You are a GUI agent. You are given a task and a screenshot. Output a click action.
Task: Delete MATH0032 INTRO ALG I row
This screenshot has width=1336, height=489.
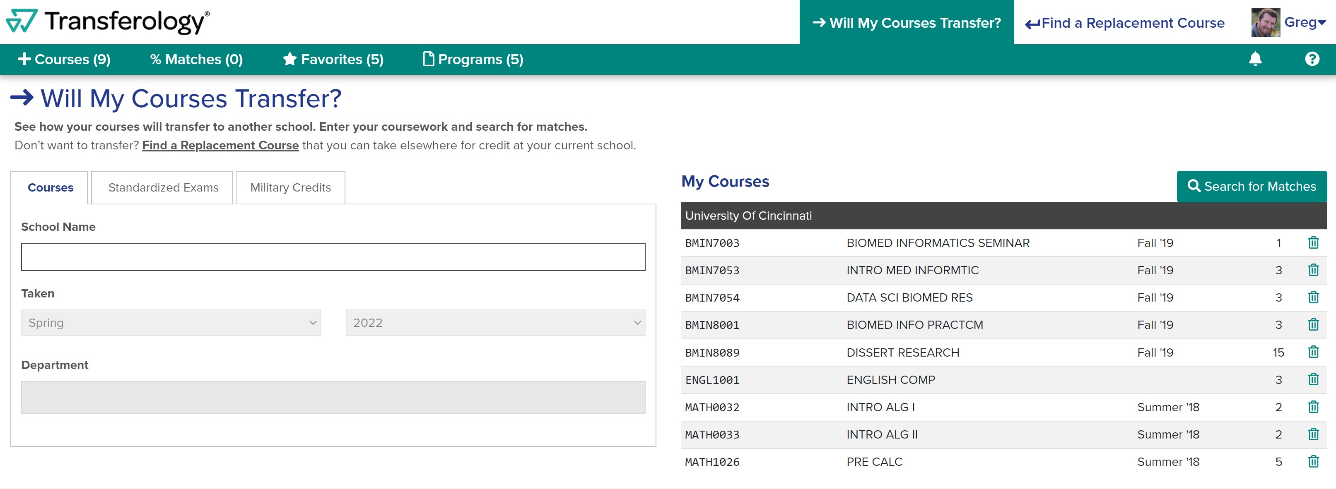click(1313, 407)
